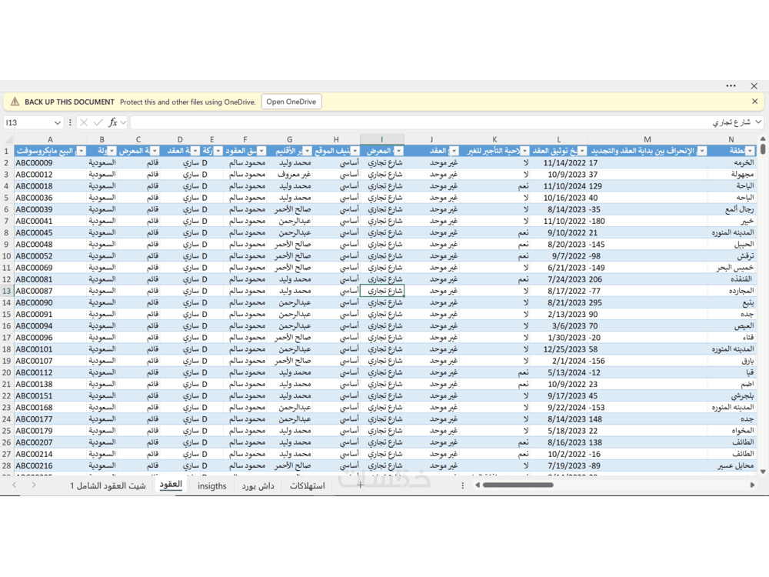Viewport: 769px width, 577px height.
Task: Go to previous sheet tab arrow
Action: 14,485
